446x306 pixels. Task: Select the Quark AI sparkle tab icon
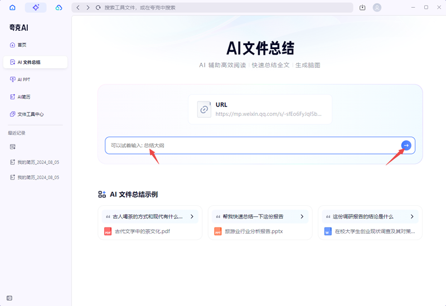coord(36,7)
